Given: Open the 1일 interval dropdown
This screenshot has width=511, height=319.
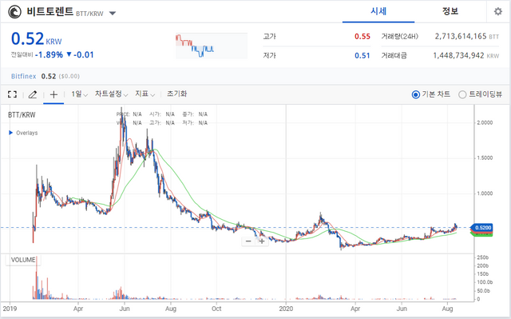Looking at the screenshot, I should 80,94.
